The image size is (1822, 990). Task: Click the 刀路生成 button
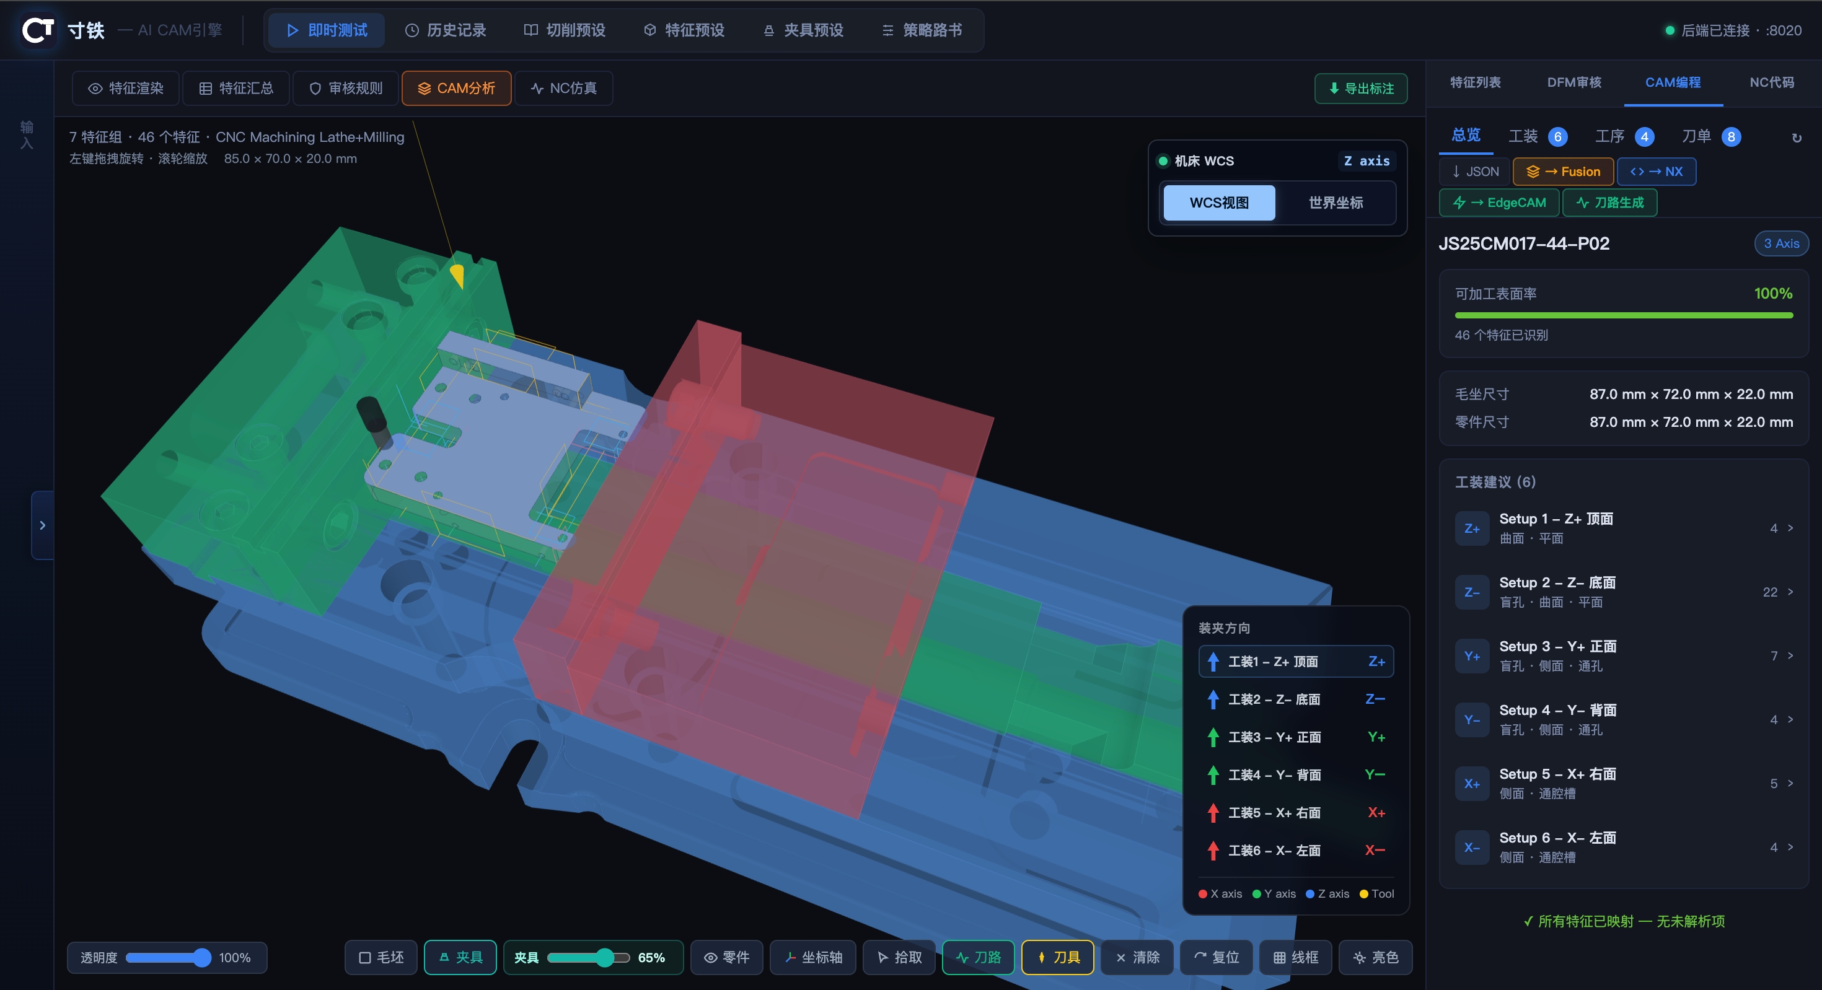(1609, 203)
